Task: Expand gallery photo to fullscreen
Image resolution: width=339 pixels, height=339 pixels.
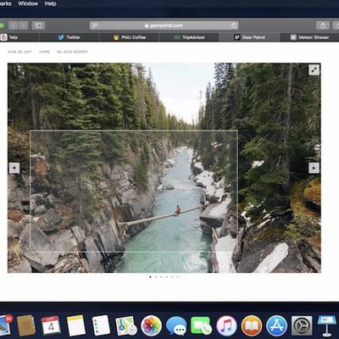Action: [x=314, y=69]
